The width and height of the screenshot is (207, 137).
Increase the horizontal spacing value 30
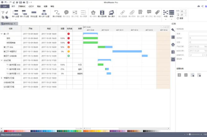(x=185, y=11)
